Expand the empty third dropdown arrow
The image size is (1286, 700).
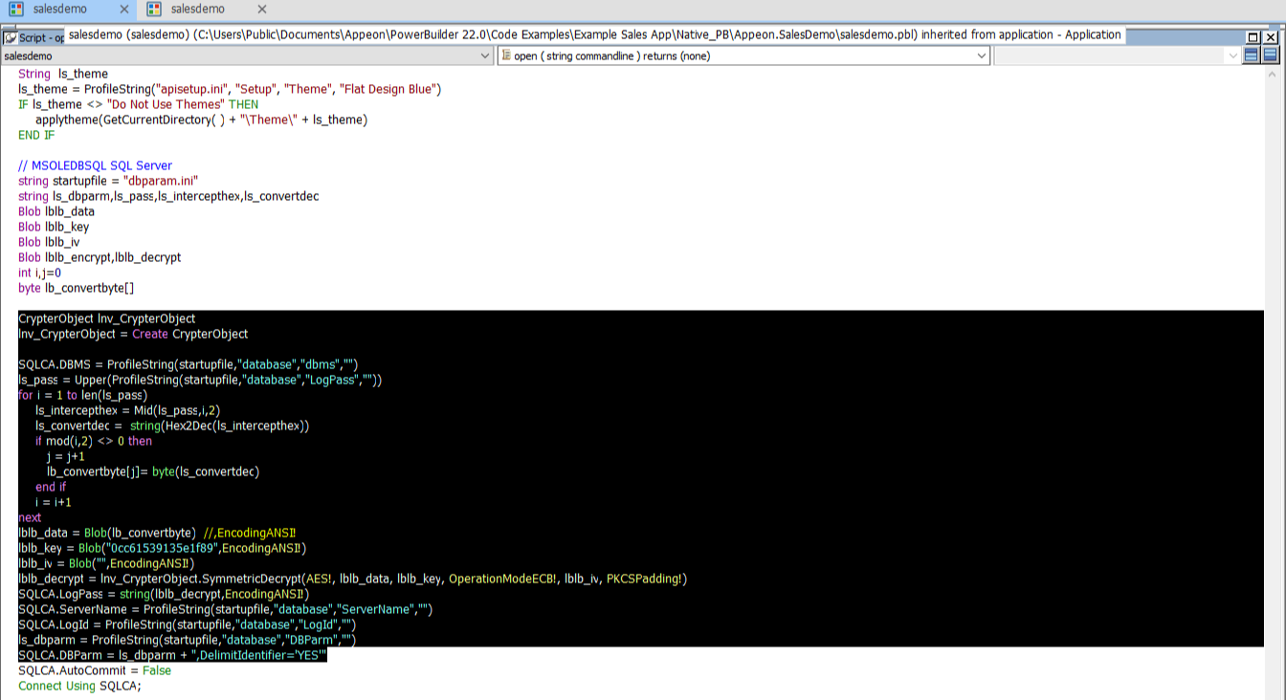(x=1233, y=55)
